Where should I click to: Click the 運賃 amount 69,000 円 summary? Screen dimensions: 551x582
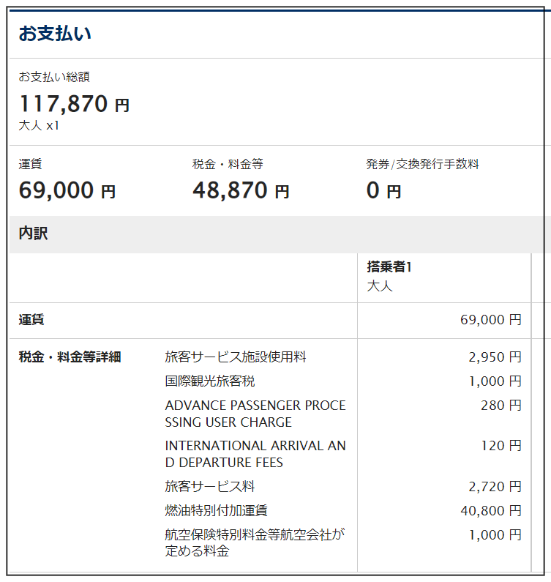(67, 190)
